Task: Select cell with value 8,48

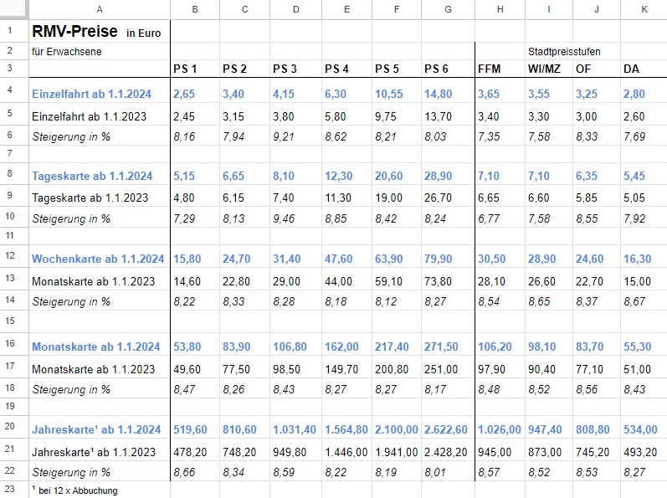Action: [500, 389]
